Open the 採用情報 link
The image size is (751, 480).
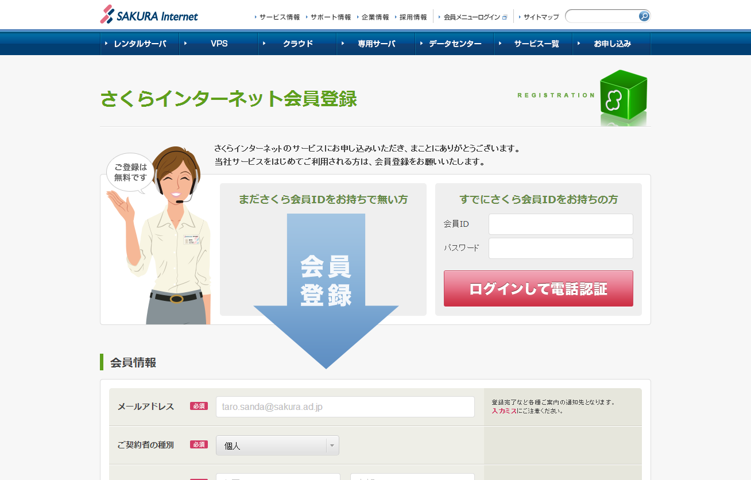(x=413, y=17)
